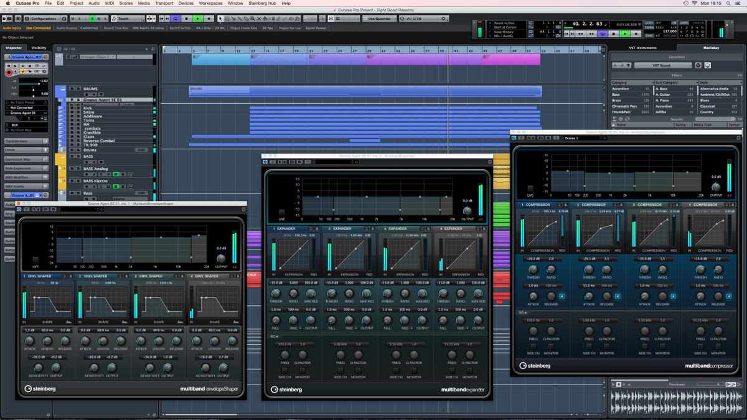Open the Transport menu in the menu bar

[164, 3]
